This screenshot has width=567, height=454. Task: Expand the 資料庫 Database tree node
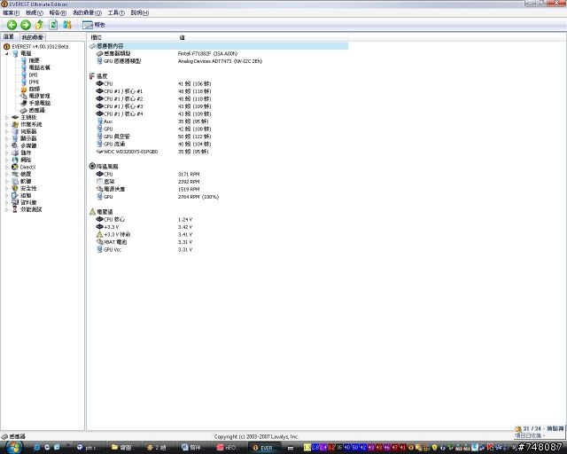click(x=6, y=202)
